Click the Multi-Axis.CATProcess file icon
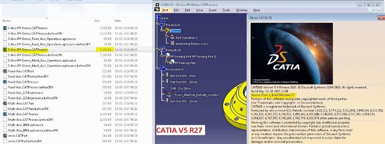 click(5, 114)
